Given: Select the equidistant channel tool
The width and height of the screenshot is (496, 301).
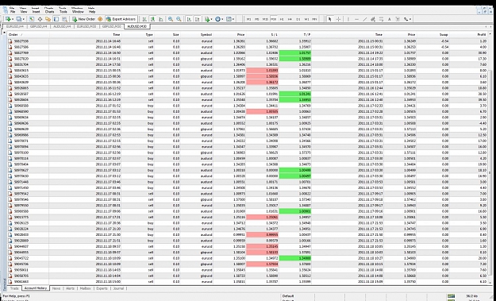Looking at the screenshot, I should click(373, 19).
